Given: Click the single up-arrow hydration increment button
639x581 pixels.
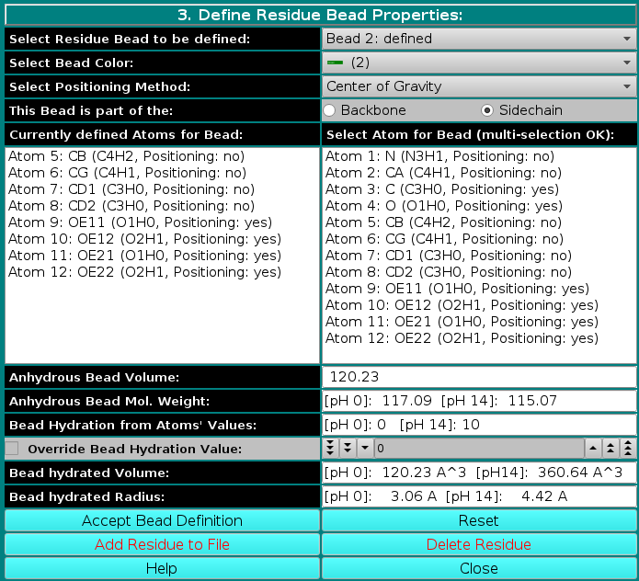Looking at the screenshot, I should [593, 449].
